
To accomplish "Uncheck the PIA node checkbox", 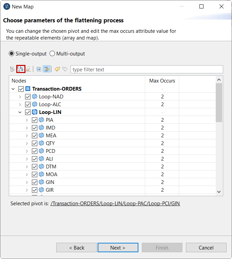I will [34, 120].
